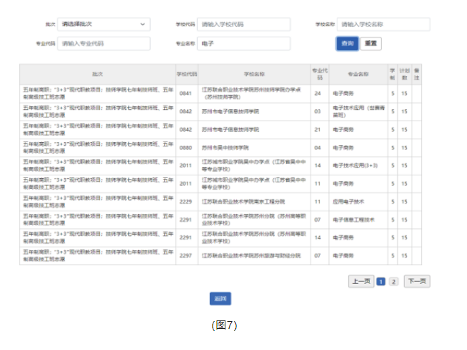Go to the previous page with 上一页
The image size is (467, 350).
point(361,282)
